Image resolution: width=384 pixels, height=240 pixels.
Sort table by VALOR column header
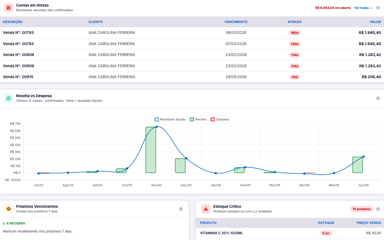[375, 22]
